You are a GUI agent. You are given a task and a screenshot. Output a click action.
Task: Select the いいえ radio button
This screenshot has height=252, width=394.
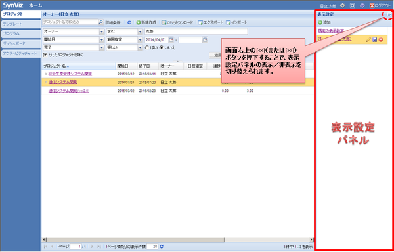[x=161, y=47]
